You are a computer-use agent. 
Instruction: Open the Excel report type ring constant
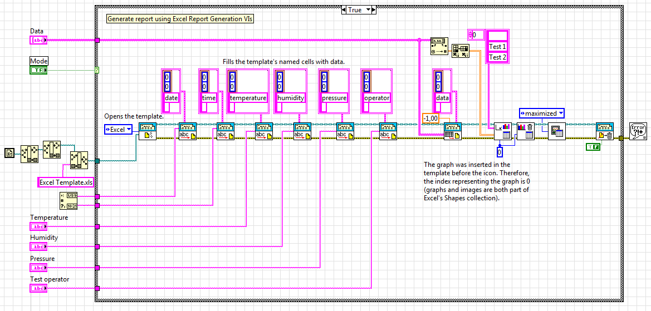coord(118,130)
